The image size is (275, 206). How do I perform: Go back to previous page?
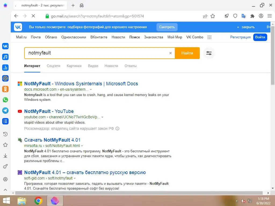(16, 16)
